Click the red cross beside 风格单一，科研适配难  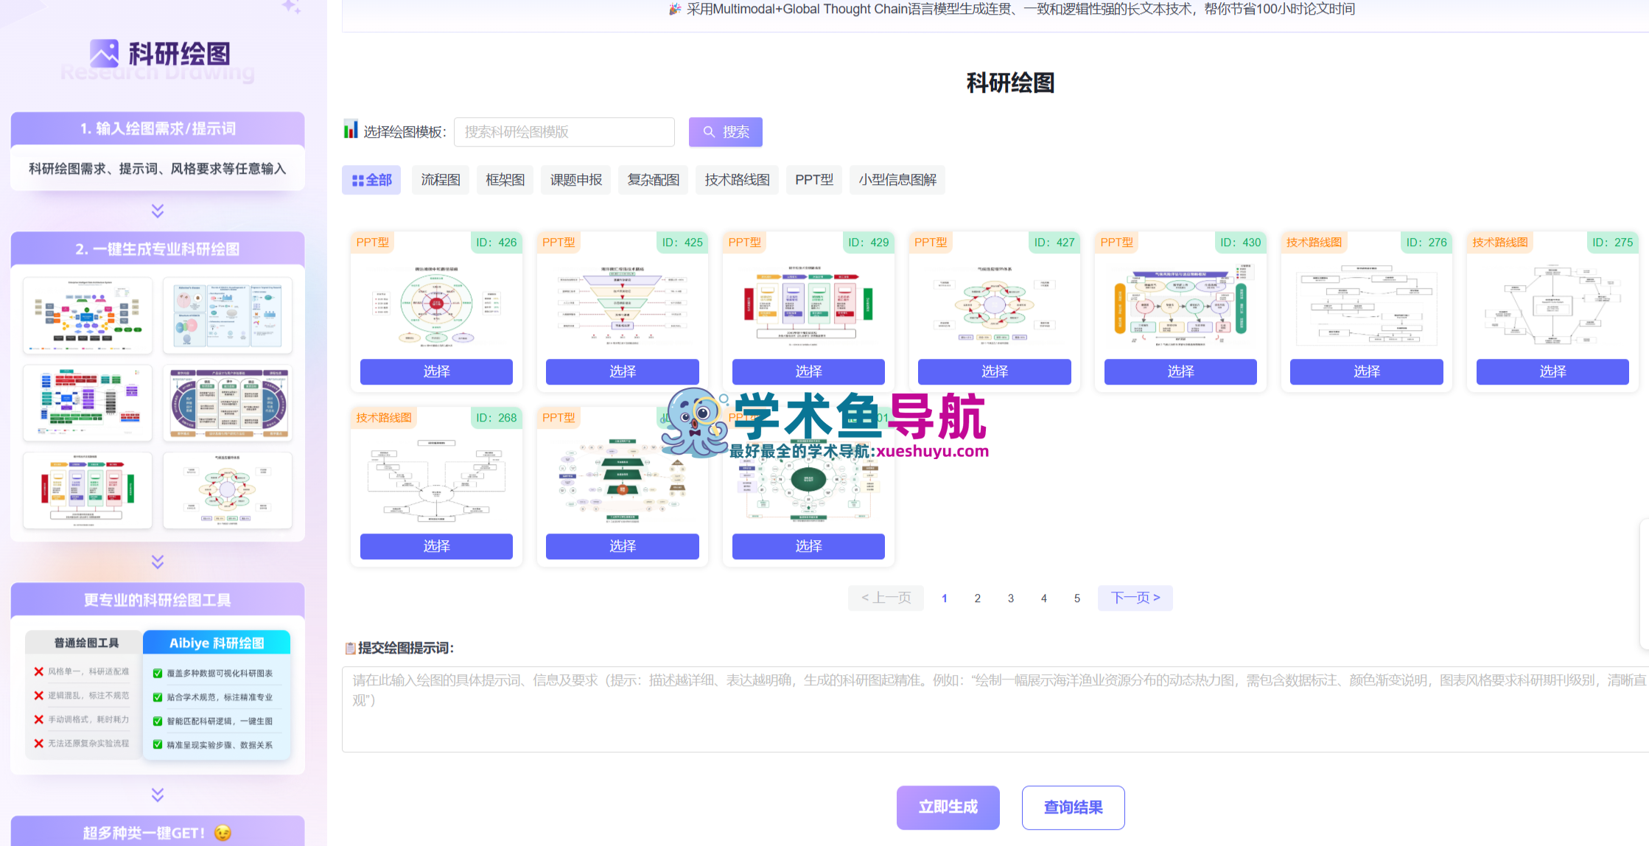coord(38,671)
